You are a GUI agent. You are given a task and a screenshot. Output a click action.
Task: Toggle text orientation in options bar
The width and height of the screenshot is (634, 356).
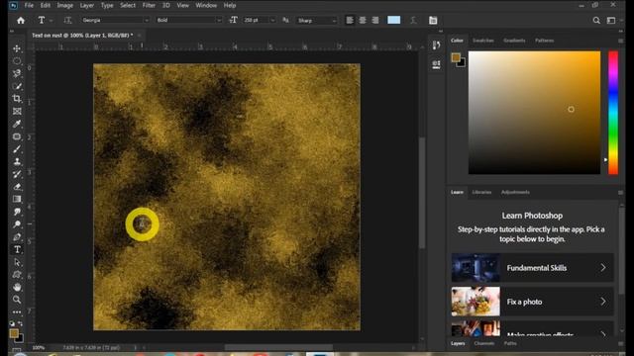(67, 20)
